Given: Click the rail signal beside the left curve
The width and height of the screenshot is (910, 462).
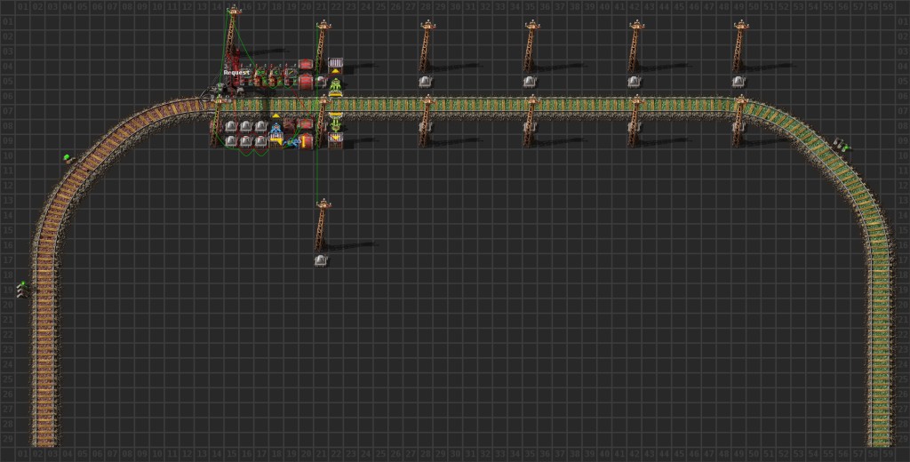Looking at the screenshot, I should click(x=68, y=158).
